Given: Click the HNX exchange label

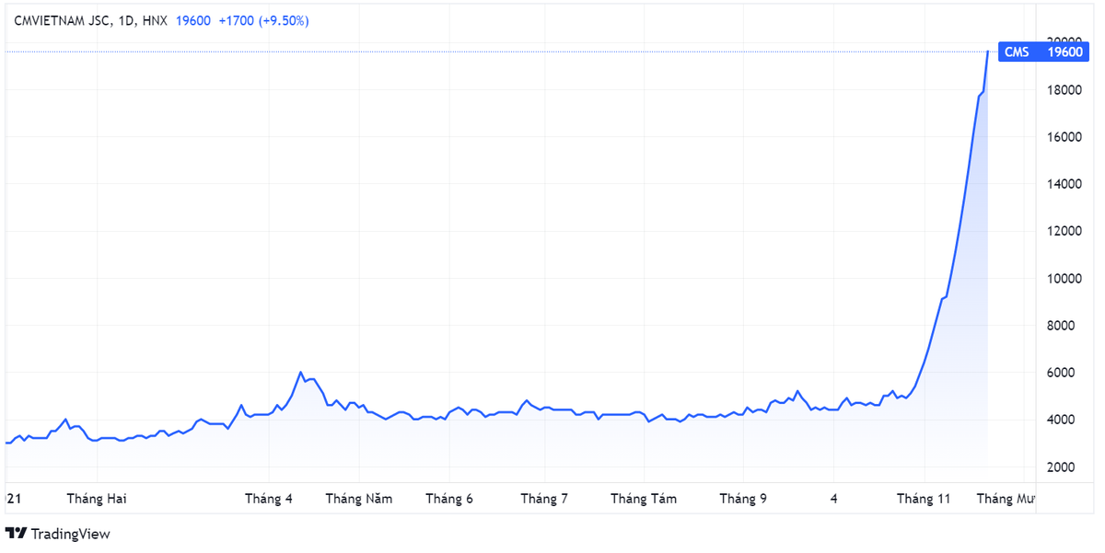Looking at the screenshot, I should click(x=155, y=20).
